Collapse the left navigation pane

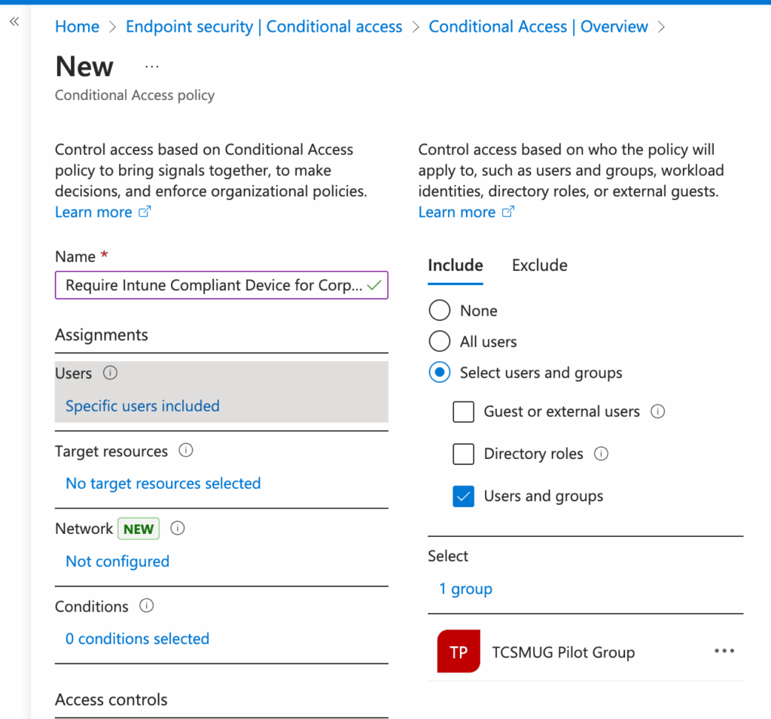coord(14,22)
